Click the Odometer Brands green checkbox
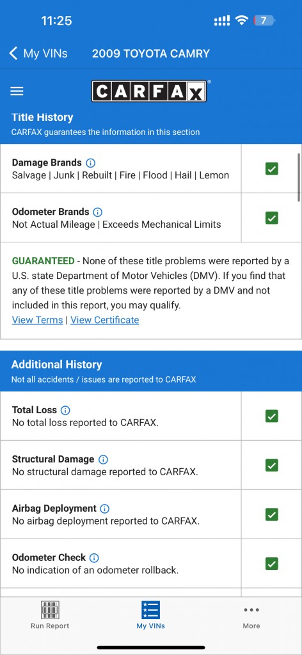 point(271,217)
